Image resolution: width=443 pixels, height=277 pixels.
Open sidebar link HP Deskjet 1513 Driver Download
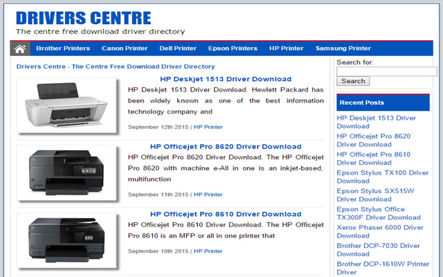tap(376, 122)
